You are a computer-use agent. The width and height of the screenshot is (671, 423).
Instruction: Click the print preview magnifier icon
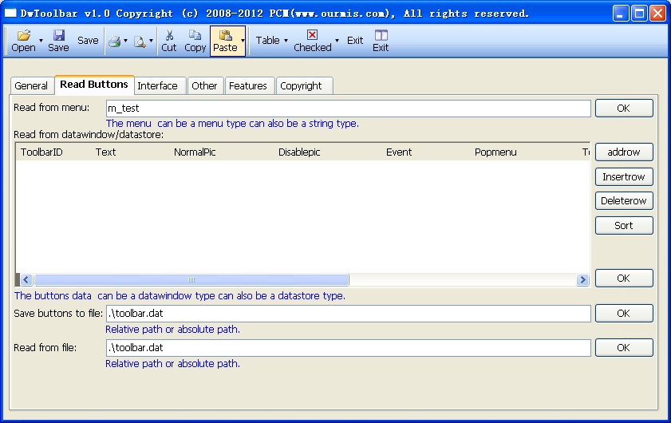point(140,42)
